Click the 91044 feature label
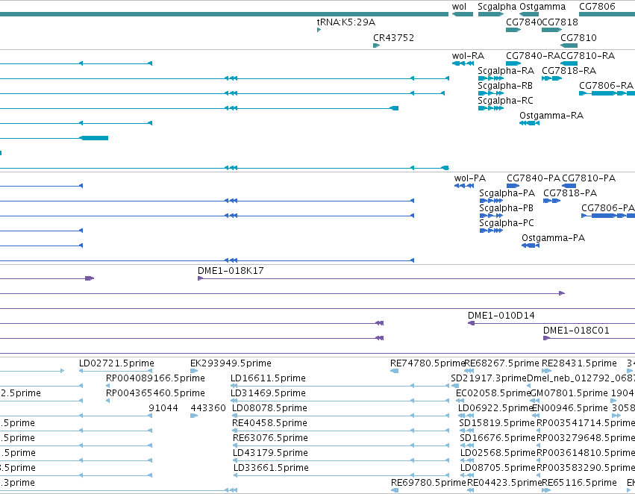The height and width of the screenshot is (494, 635). [x=163, y=408]
